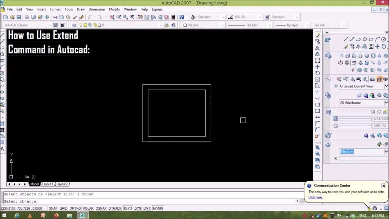389x219 pixels.
Task: Click the Zoom Realtime icon
Action: [x=119, y=17]
